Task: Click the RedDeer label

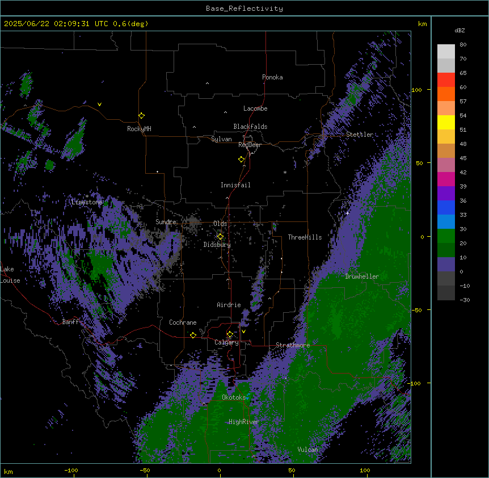Action: tap(250, 145)
